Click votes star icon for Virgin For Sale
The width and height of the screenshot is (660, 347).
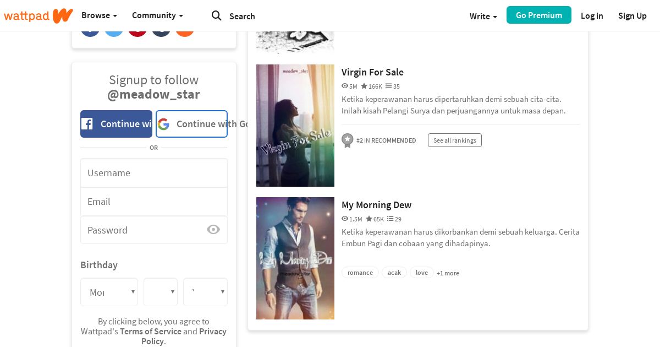tap(364, 86)
